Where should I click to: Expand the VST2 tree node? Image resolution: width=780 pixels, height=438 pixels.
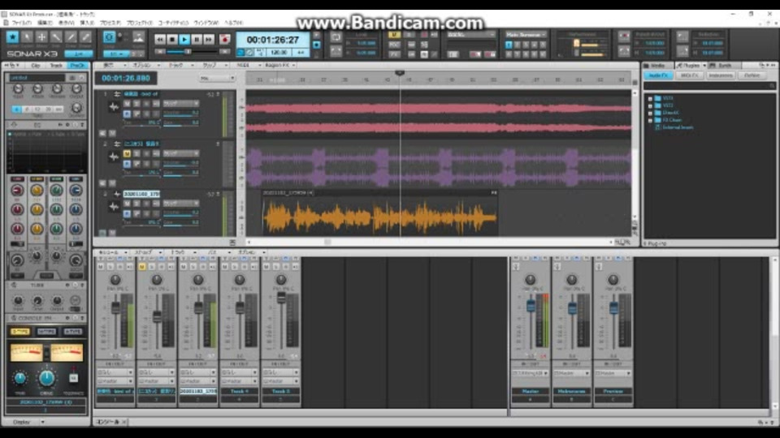[x=650, y=105]
